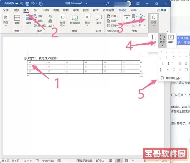190x163 pixels.
Task: Switch to Web Layout view icon
Action: [127, 161]
